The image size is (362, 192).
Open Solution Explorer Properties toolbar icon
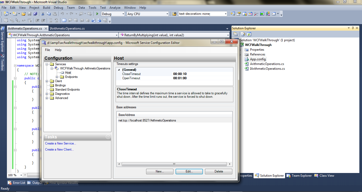[235, 34]
